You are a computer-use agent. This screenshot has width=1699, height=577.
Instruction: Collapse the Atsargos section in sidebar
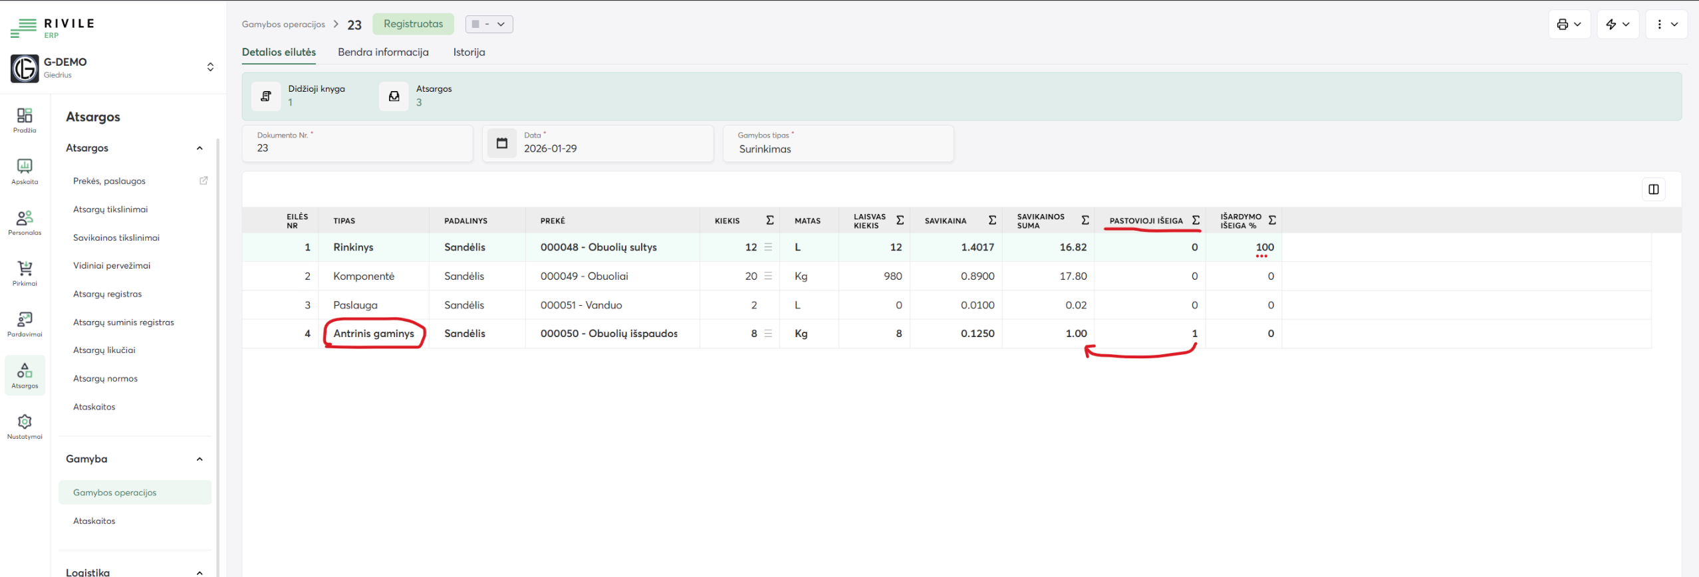pos(199,148)
